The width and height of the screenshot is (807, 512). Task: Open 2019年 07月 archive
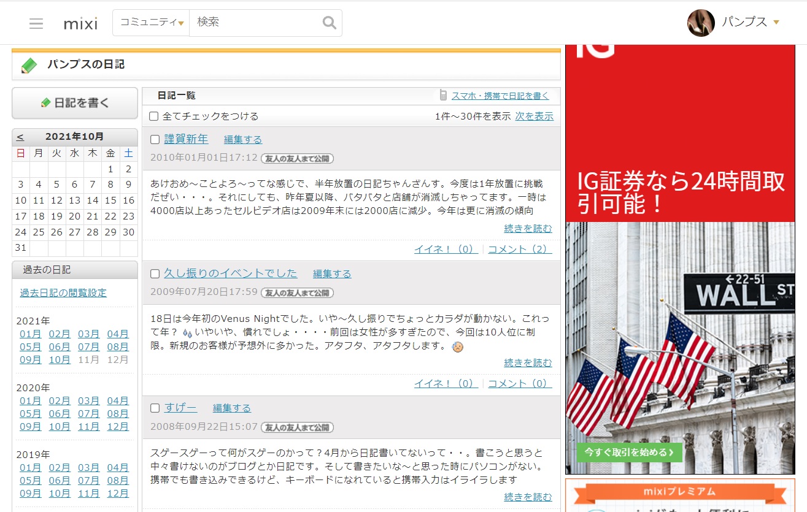(x=88, y=481)
